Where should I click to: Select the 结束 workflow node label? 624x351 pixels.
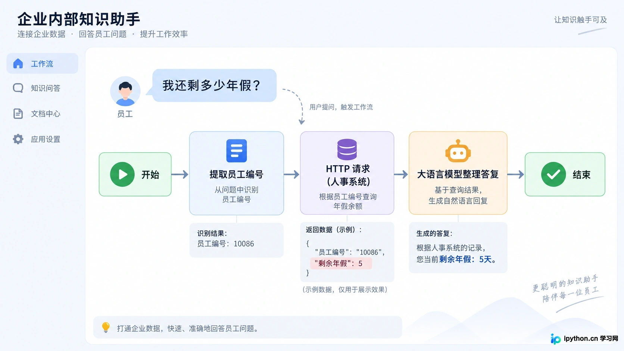[x=581, y=175]
